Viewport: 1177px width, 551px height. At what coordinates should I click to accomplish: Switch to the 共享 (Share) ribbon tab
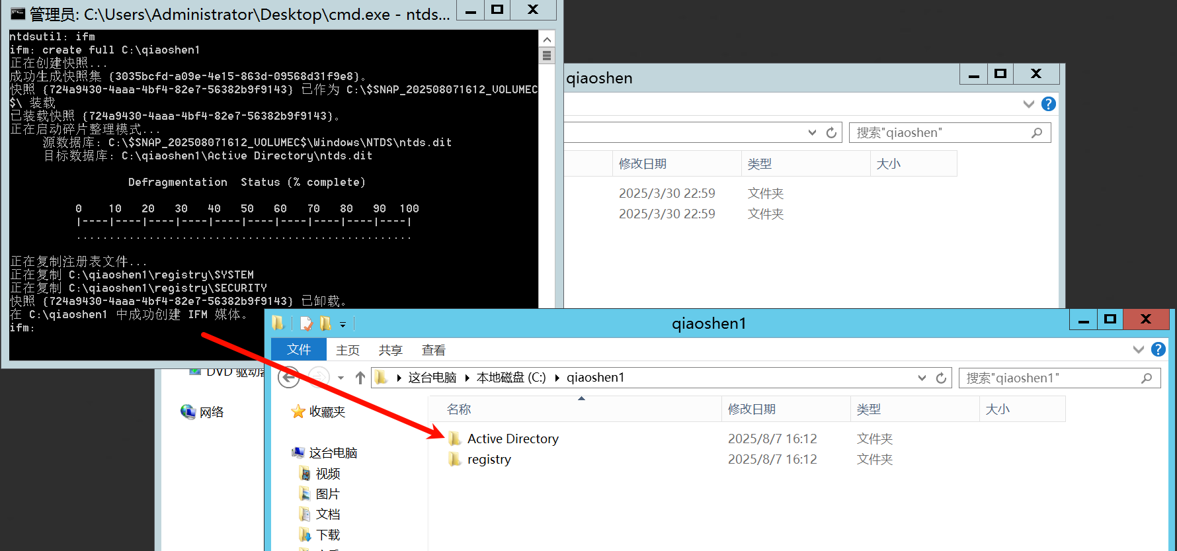[390, 350]
